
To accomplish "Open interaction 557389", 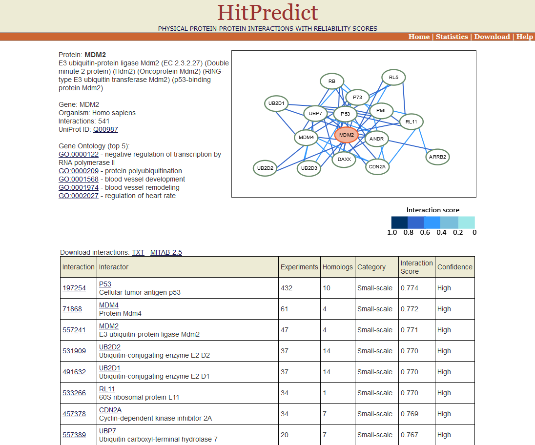I will (x=74, y=435).
